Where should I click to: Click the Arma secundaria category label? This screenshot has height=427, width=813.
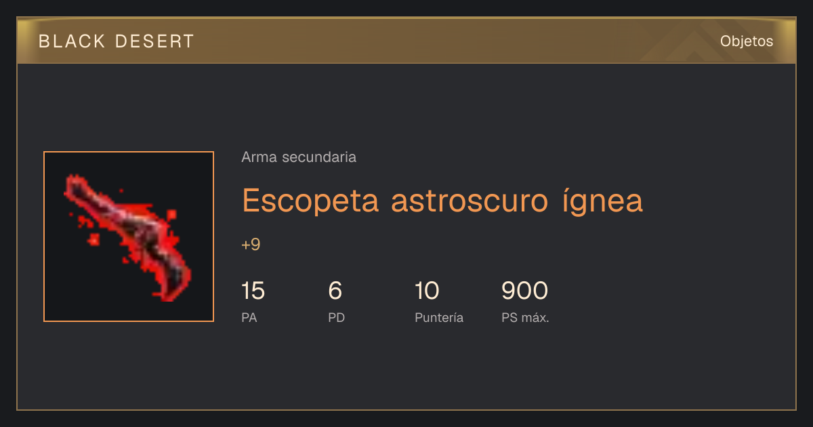[299, 157]
